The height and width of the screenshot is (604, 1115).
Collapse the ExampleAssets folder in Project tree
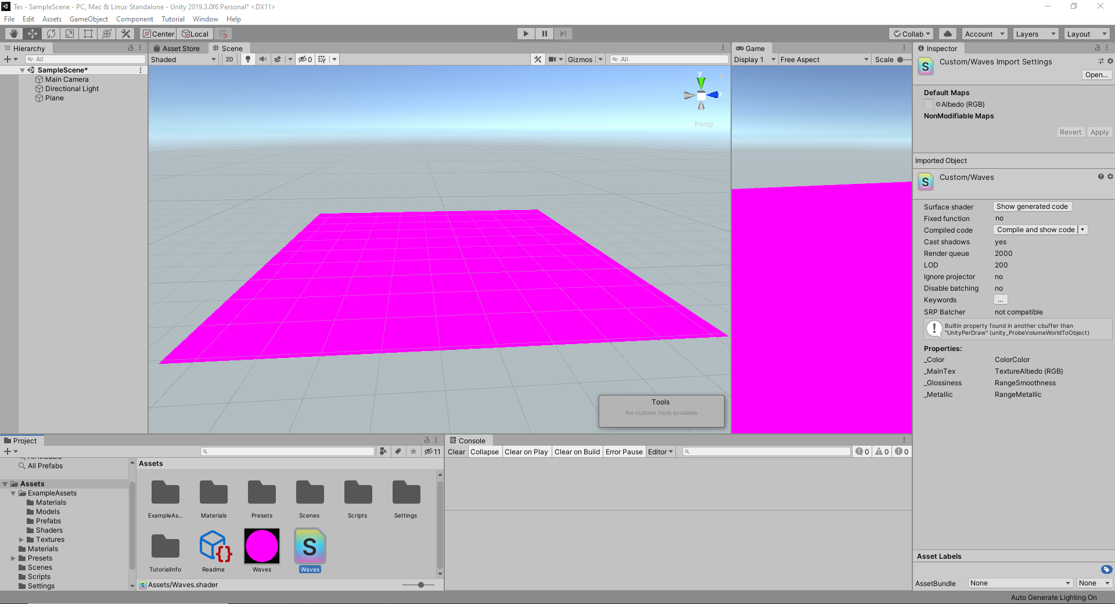13,493
